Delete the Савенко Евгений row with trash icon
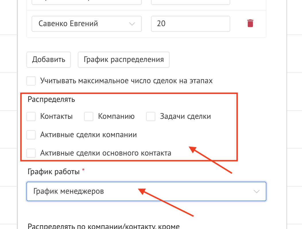The width and height of the screenshot is (302, 229). point(250,23)
